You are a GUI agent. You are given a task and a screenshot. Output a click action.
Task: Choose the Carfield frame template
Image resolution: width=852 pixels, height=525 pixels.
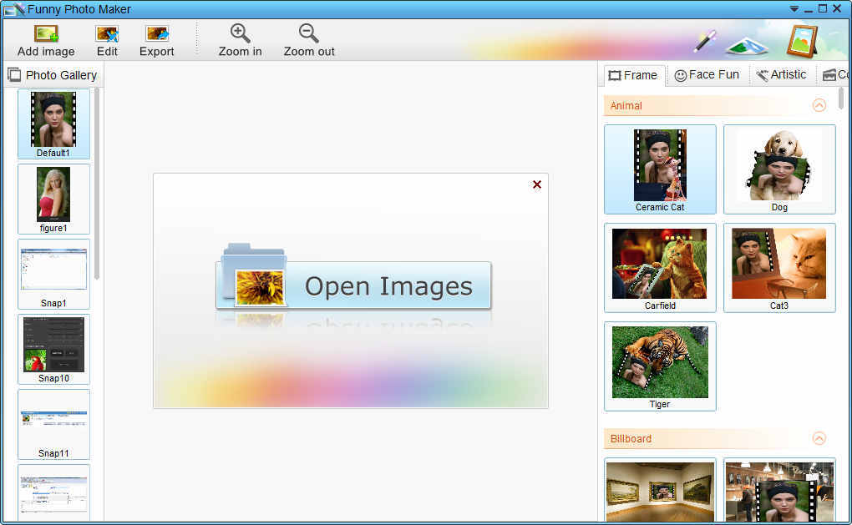pos(660,268)
